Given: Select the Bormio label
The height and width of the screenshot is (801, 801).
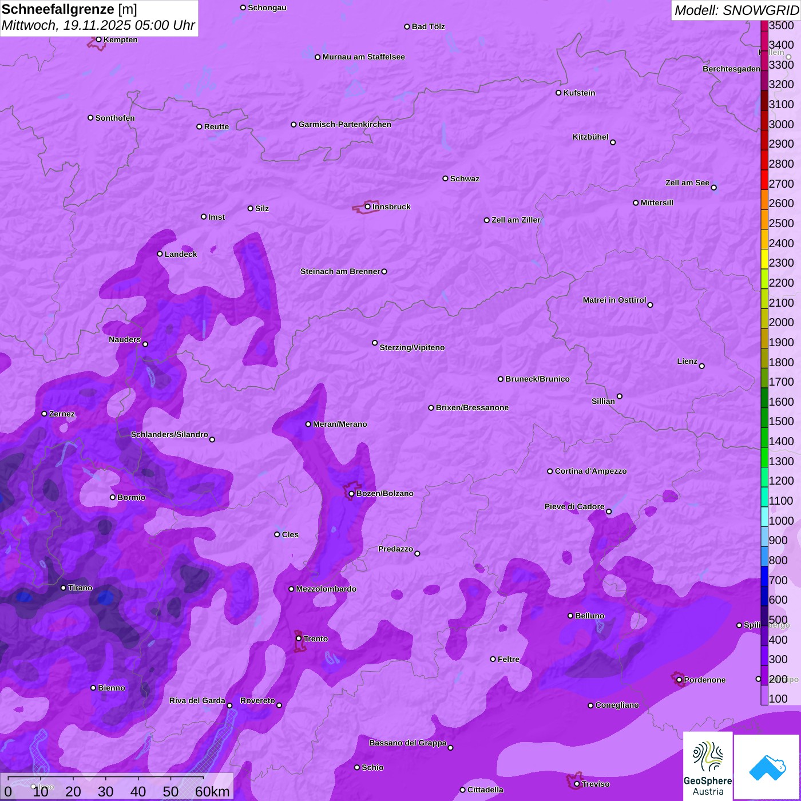Looking at the screenshot, I should [132, 497].
